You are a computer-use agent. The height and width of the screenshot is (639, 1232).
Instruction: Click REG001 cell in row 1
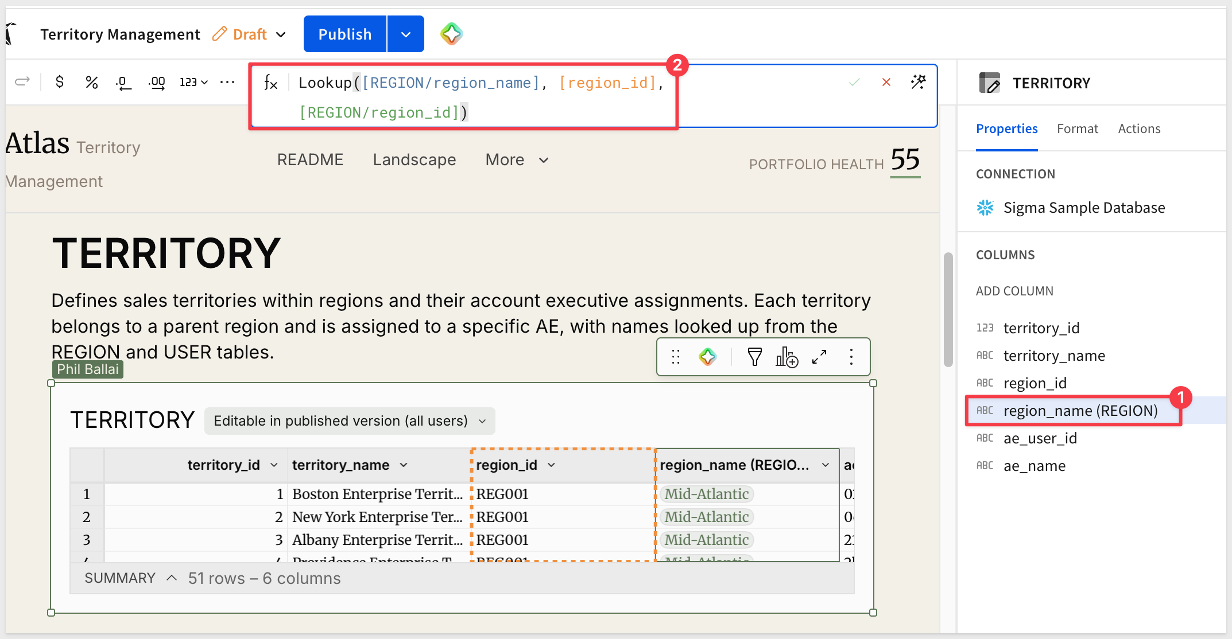pyautogui.click(x=563, y=494)
